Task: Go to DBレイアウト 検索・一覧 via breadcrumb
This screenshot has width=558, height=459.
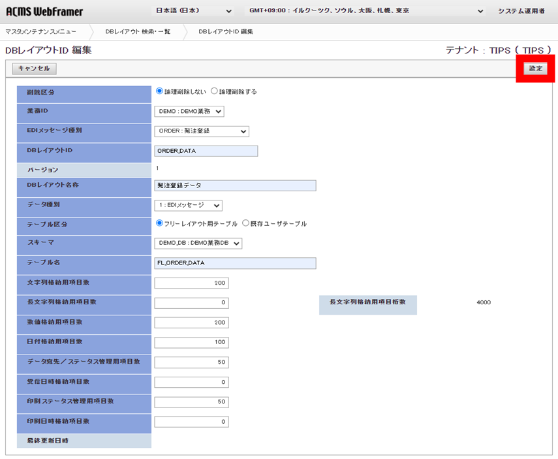Action: [x=139, y=30]
